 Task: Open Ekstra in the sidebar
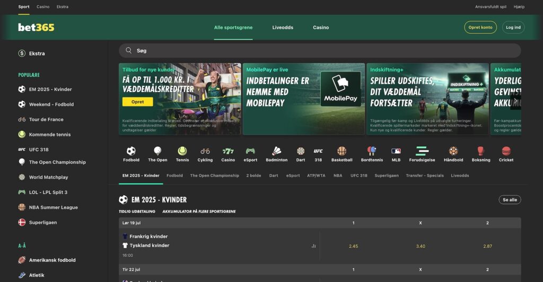pos(37,54)
